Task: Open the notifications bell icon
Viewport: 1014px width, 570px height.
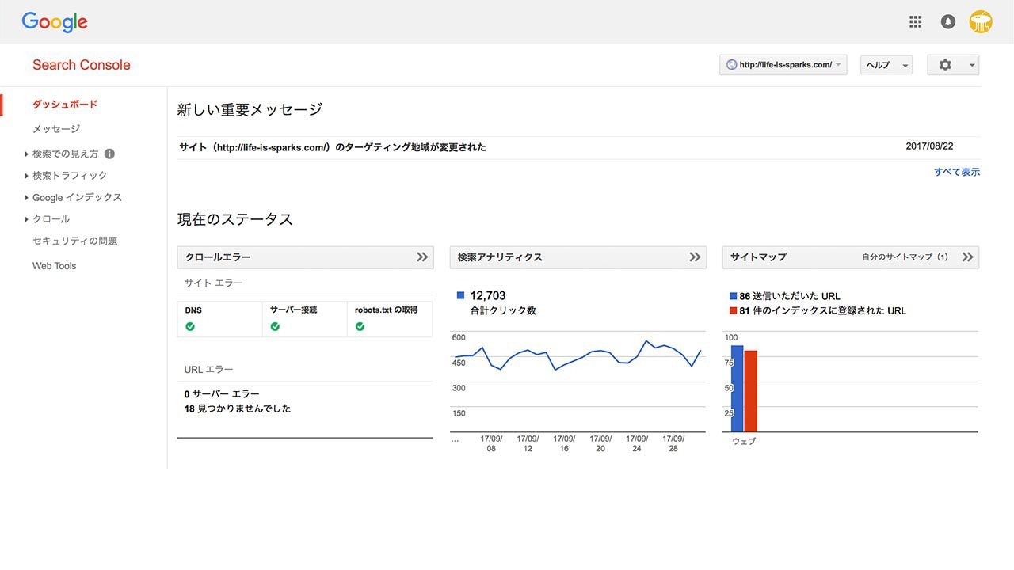Action: pos(947,22)
